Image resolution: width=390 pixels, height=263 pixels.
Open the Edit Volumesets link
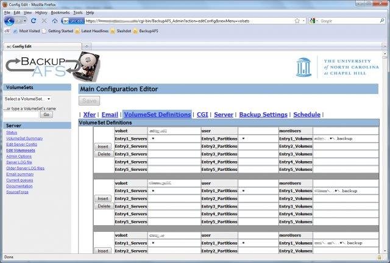pyautogui.click(x=21, y=151)
